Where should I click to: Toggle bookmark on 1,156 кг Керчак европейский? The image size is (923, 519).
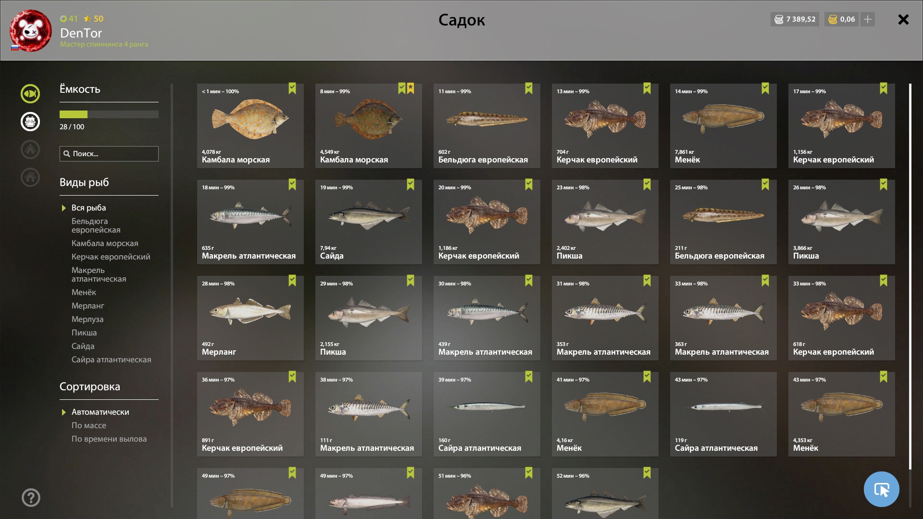pyautogui.click(x=884, y=88)
